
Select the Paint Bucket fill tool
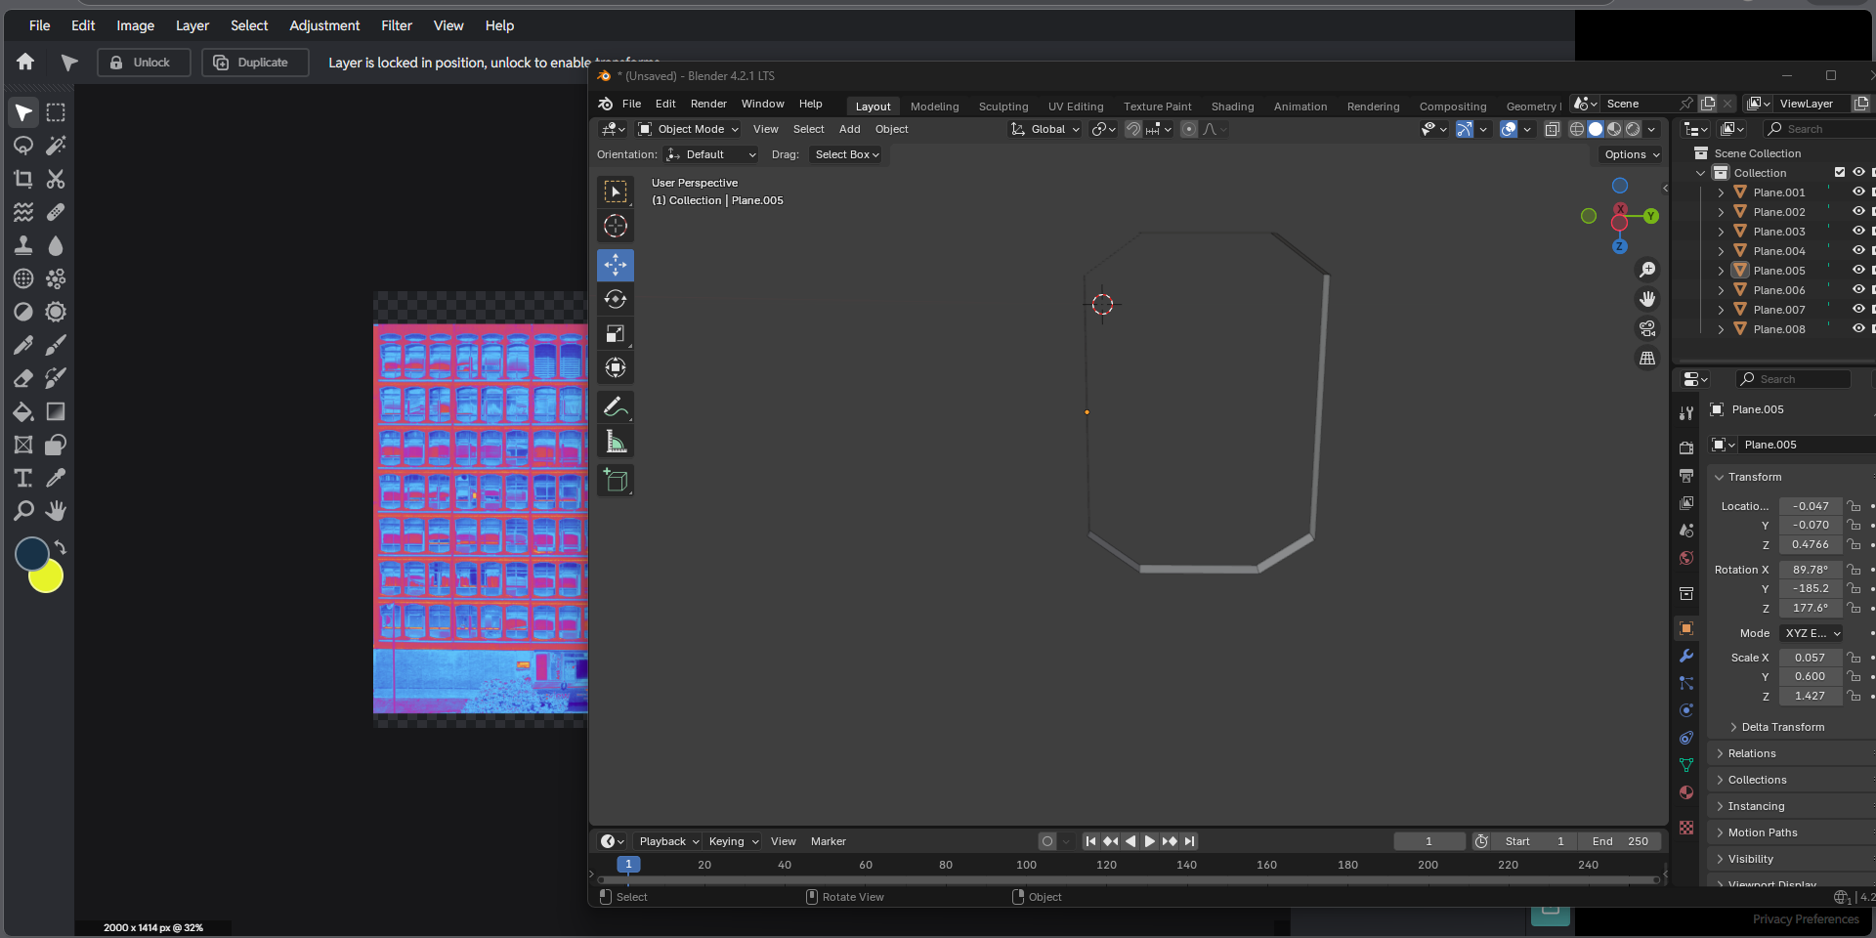coord(23,411)
